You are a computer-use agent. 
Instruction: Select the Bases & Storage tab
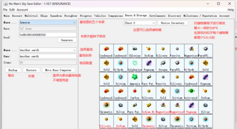pyautogui.click(x=136, y=15)
